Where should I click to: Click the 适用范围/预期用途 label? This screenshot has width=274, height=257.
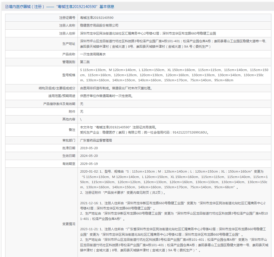coord(62,96)
